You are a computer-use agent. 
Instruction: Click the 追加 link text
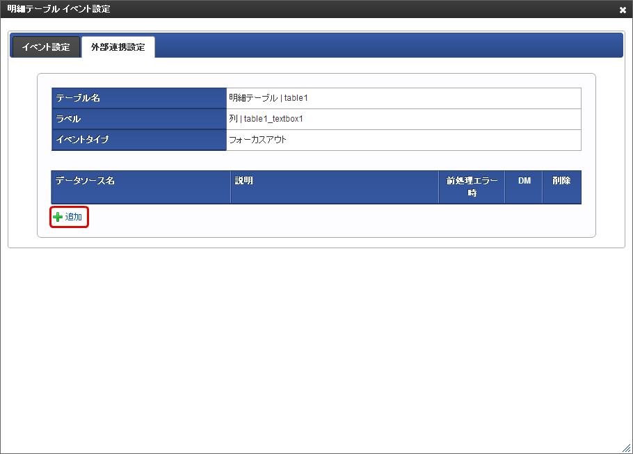[74, 217]
